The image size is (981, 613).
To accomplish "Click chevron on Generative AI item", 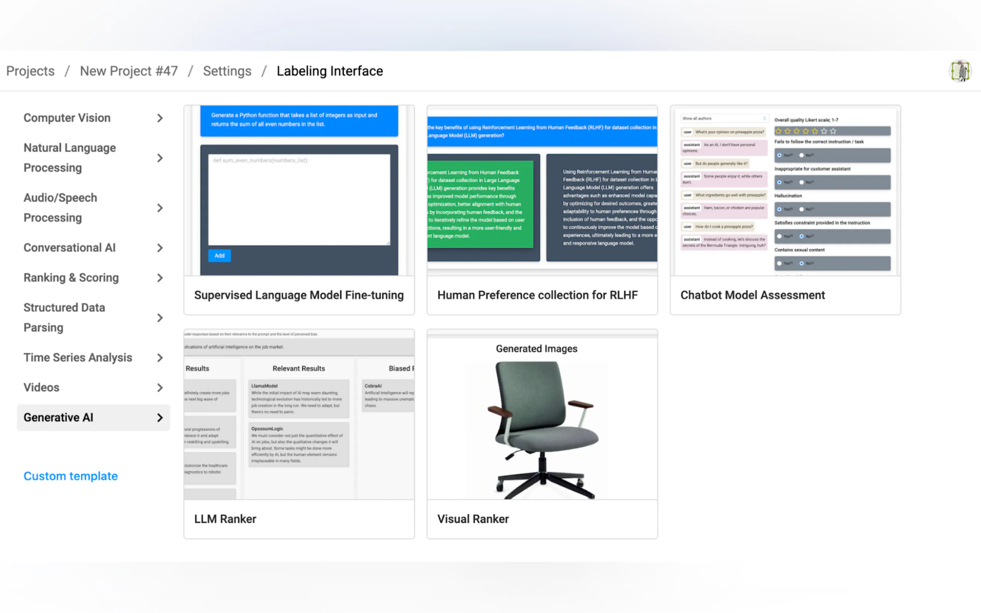I will point(160,418).
